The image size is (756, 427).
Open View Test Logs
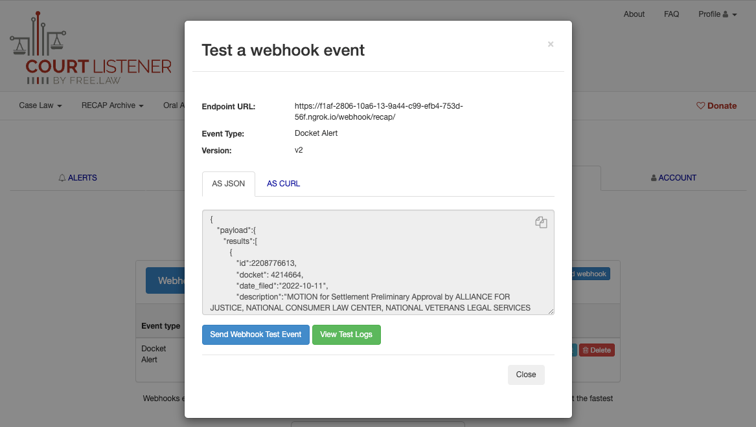click(x=347, y=334)
